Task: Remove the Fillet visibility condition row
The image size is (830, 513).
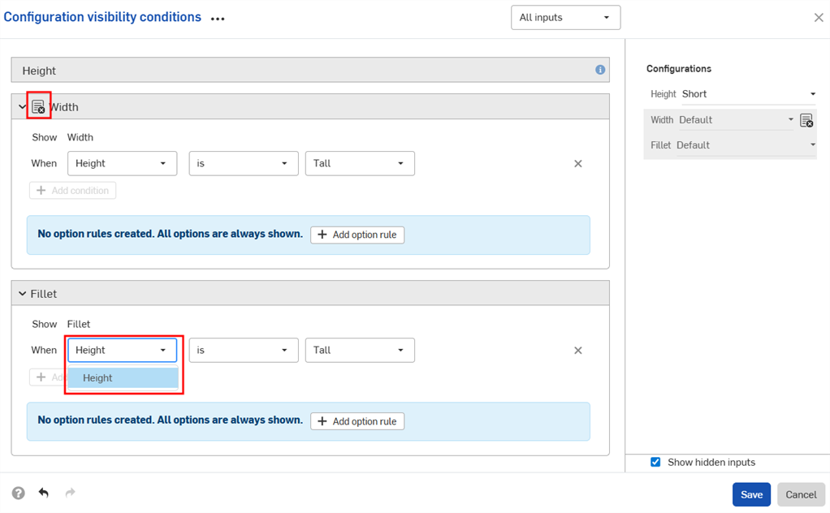Action: click(x=578, y=351)
